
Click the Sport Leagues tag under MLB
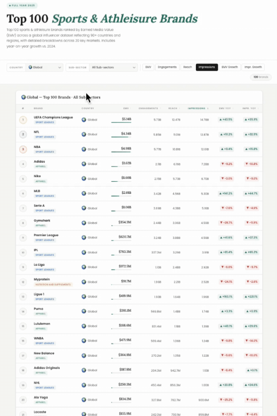point(45,196)
